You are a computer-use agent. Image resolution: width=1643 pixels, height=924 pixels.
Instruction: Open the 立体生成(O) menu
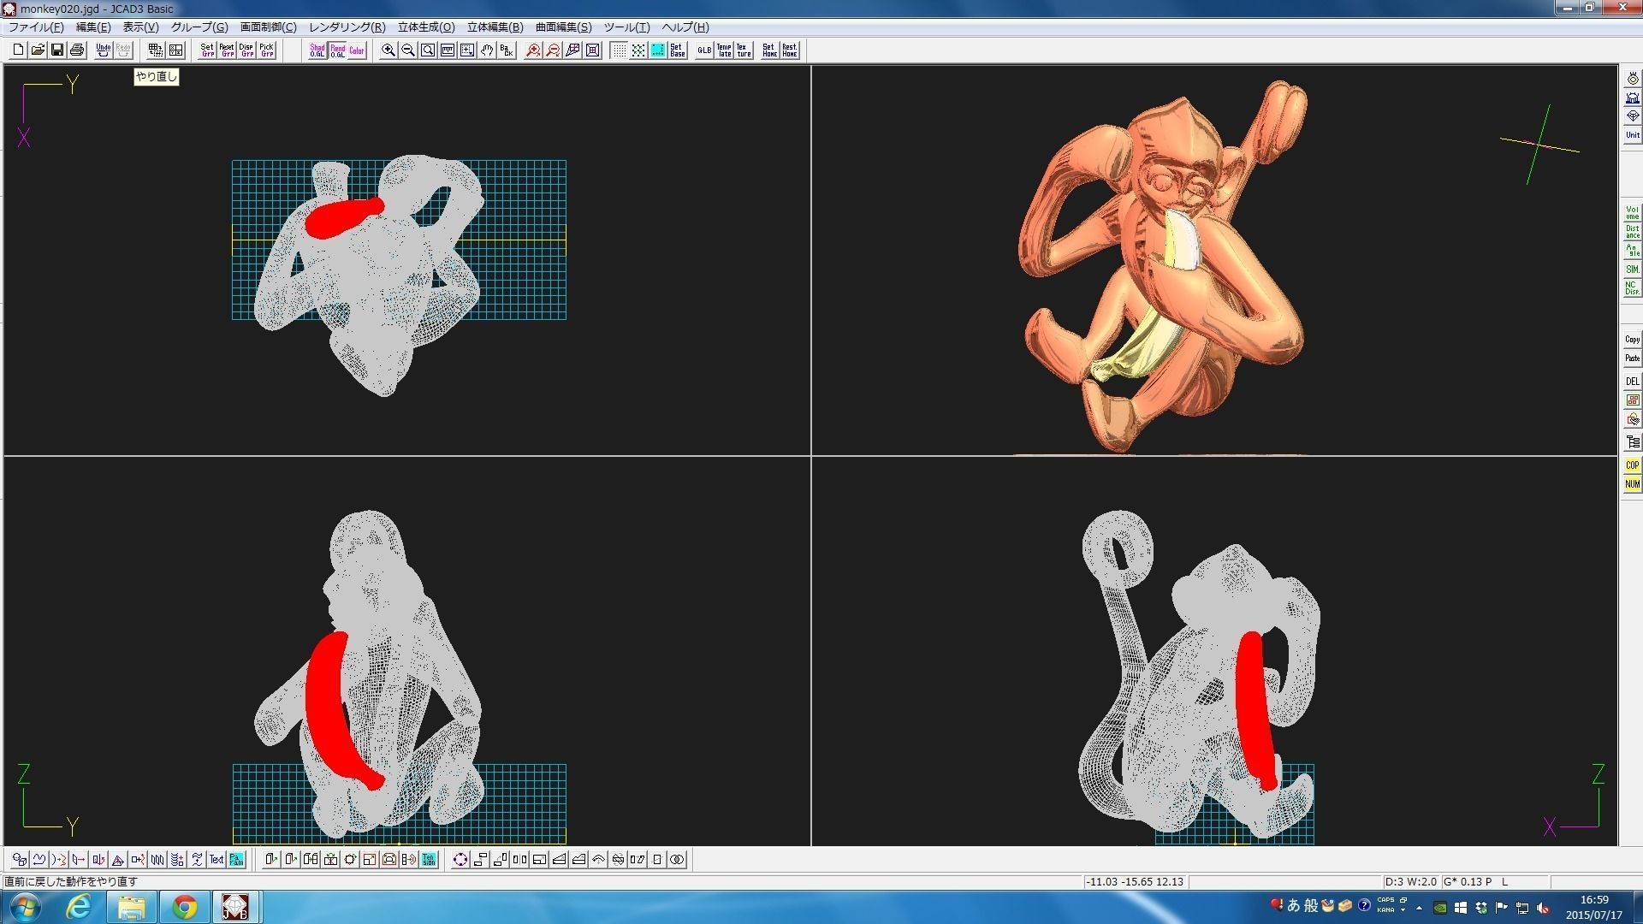tap(426, 27)
